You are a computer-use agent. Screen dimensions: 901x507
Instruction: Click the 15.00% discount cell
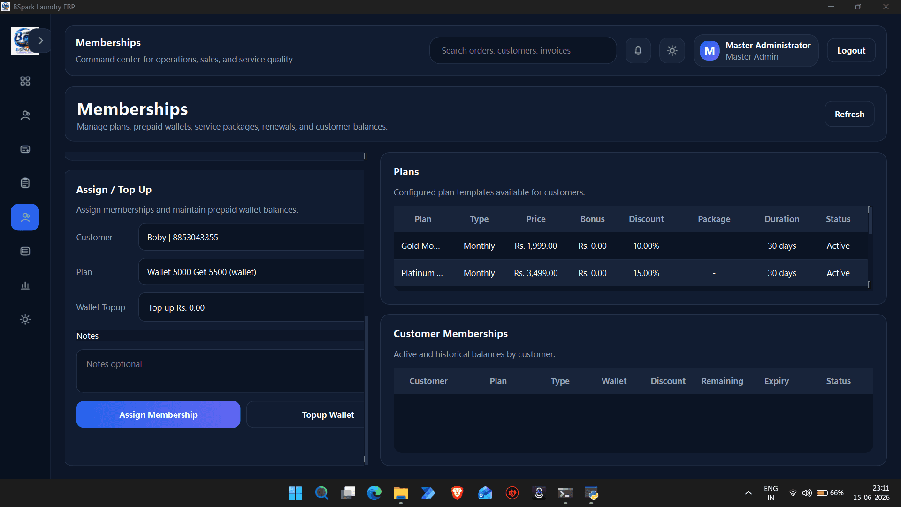[646, 273]
